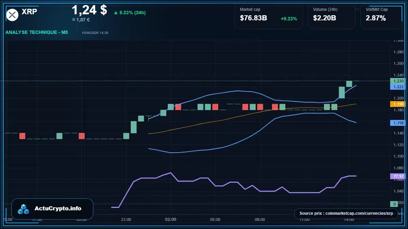The width and height of the screenshot is (408, 229).
Task: Click the blue 1.158 lower band tag
Action: coord(397,123)
